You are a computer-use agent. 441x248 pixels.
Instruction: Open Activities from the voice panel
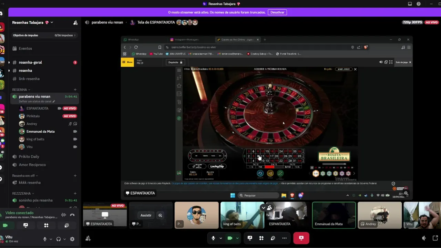pyautogui.click(x=46, y=225)
